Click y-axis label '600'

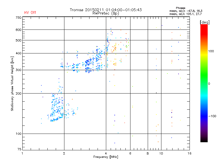point(18,30)
